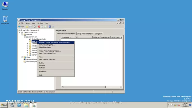Image resolution: width=192 pixels, height=108 pixels.
Task: Toggle Show/Hide Console Tree toolbar icon
Action: 30,27
